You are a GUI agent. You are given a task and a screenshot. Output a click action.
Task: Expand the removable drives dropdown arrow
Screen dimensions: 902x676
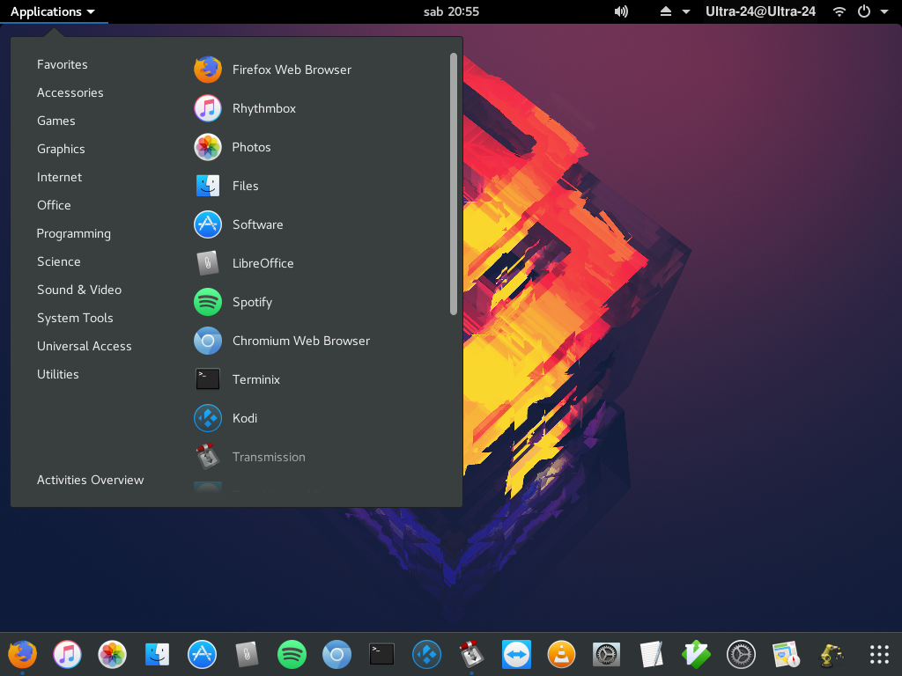[685, 11]
